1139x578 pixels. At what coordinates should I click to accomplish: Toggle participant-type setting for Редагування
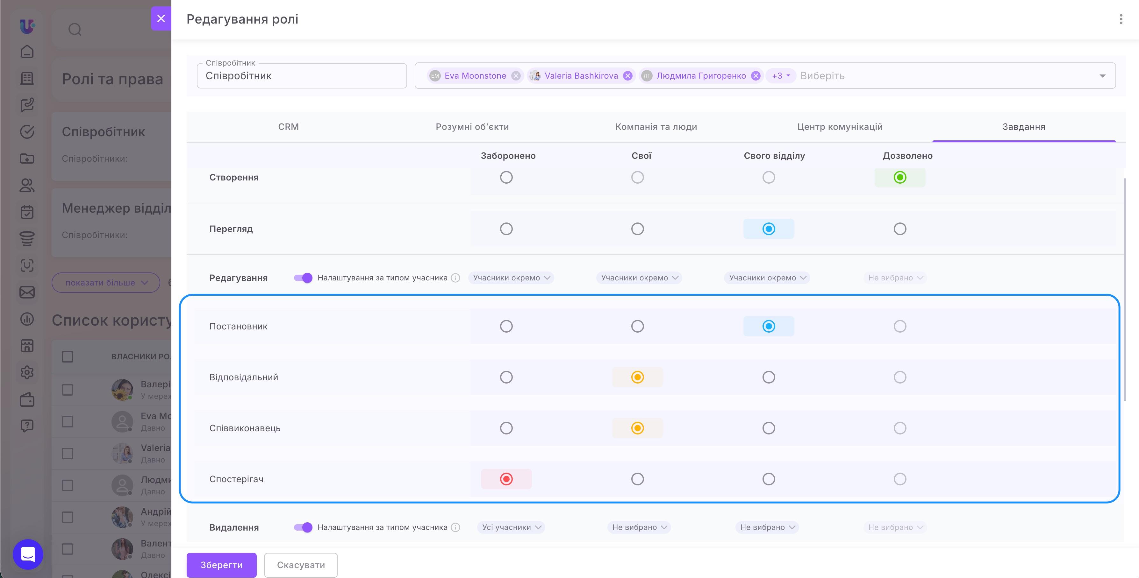pos(303,278)
